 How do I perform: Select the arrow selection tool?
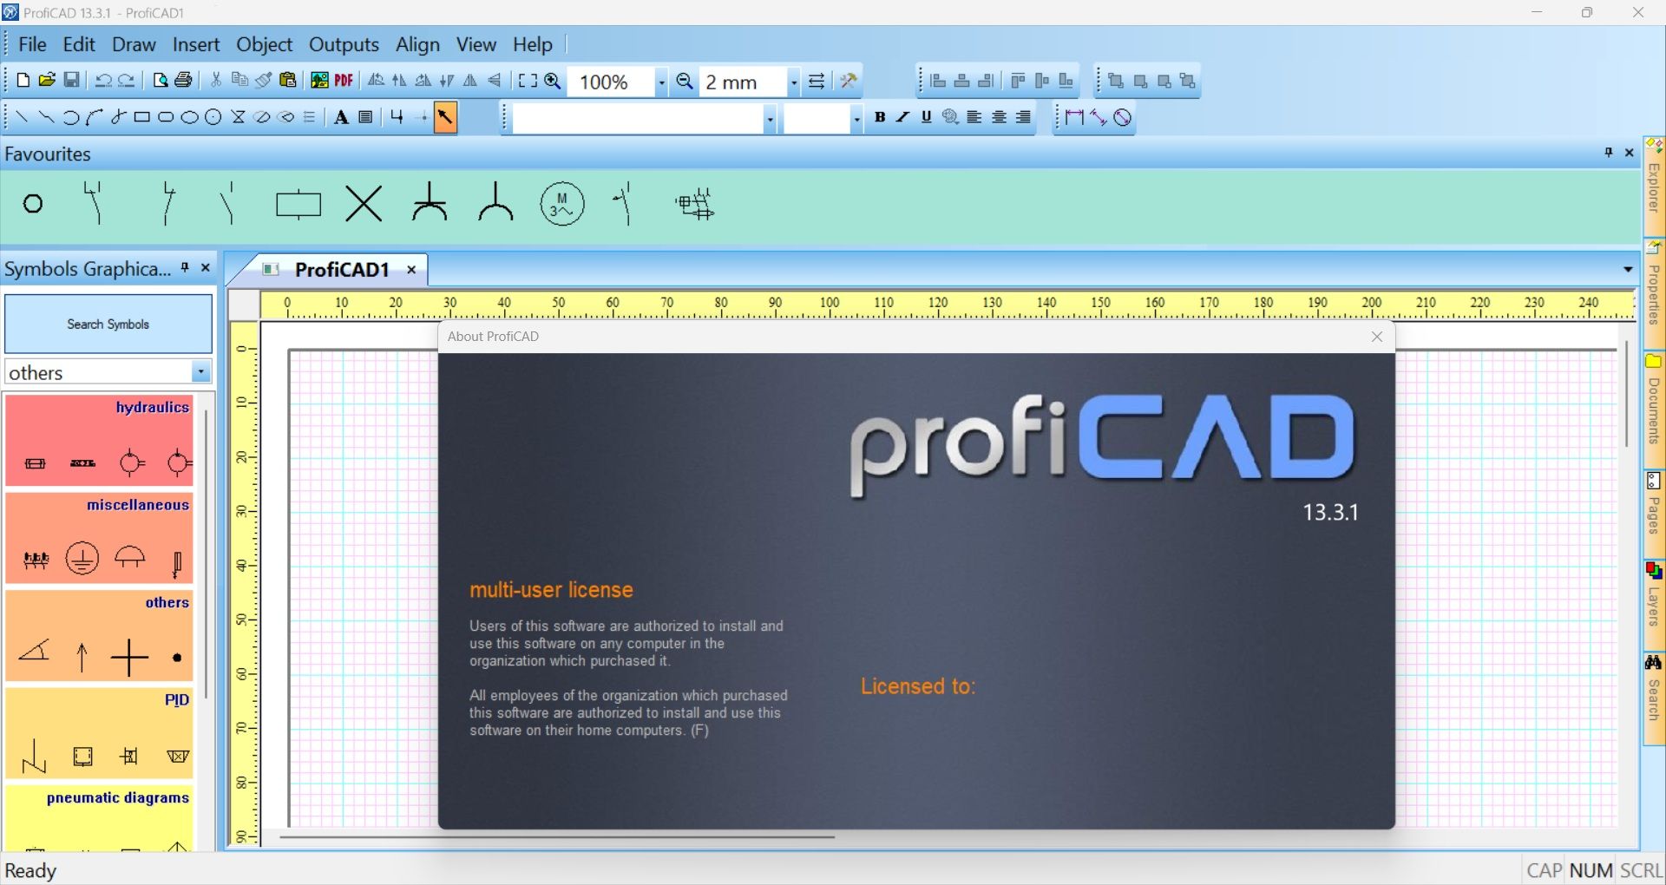coord(445,117)
